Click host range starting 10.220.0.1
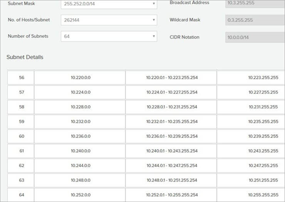 tap(172, 78)
